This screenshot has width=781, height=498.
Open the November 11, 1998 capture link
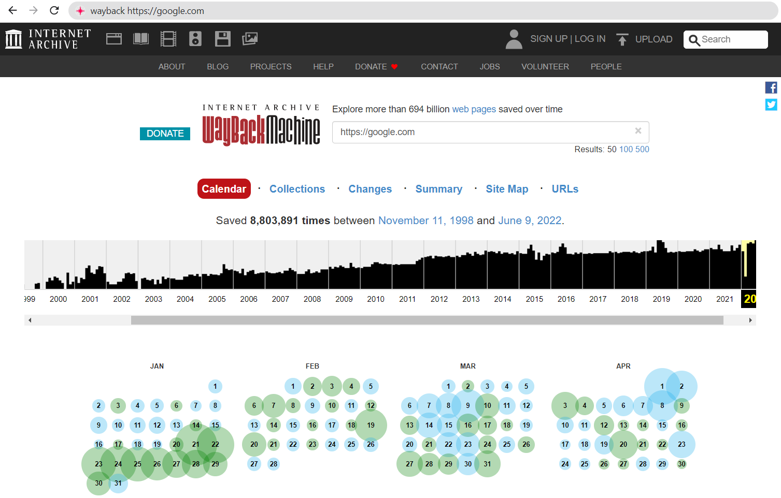[x=425, y=221]
